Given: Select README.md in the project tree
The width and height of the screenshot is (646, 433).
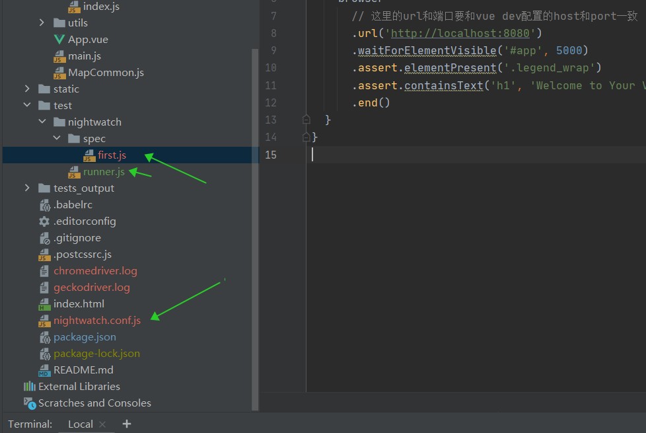Looking at the screenshot, I should (84, 370).
